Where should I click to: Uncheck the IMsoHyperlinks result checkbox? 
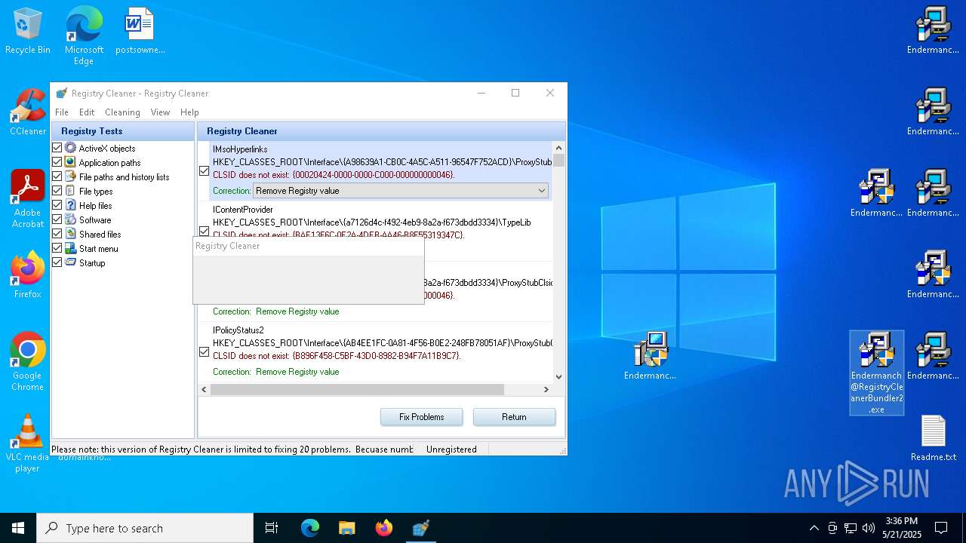(x=204, y=171)
